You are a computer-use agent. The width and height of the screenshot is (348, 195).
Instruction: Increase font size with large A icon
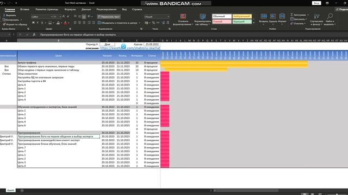point(64,17)
